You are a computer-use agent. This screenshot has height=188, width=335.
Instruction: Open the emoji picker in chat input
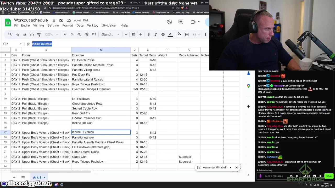pyautogui.click(x=297, y=176)
